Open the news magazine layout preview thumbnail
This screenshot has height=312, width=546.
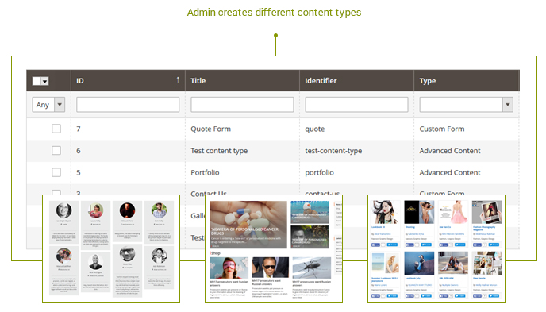[x=274, y=248]
